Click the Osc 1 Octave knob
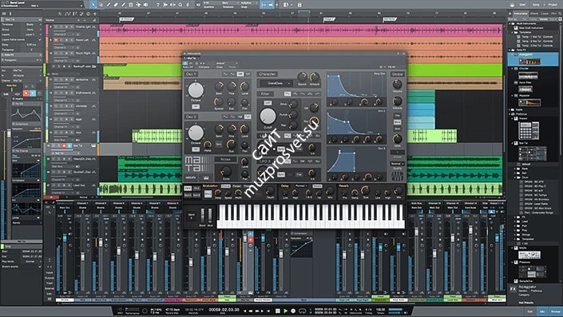Viewport: 563px width, 317px height. point(196,90)
